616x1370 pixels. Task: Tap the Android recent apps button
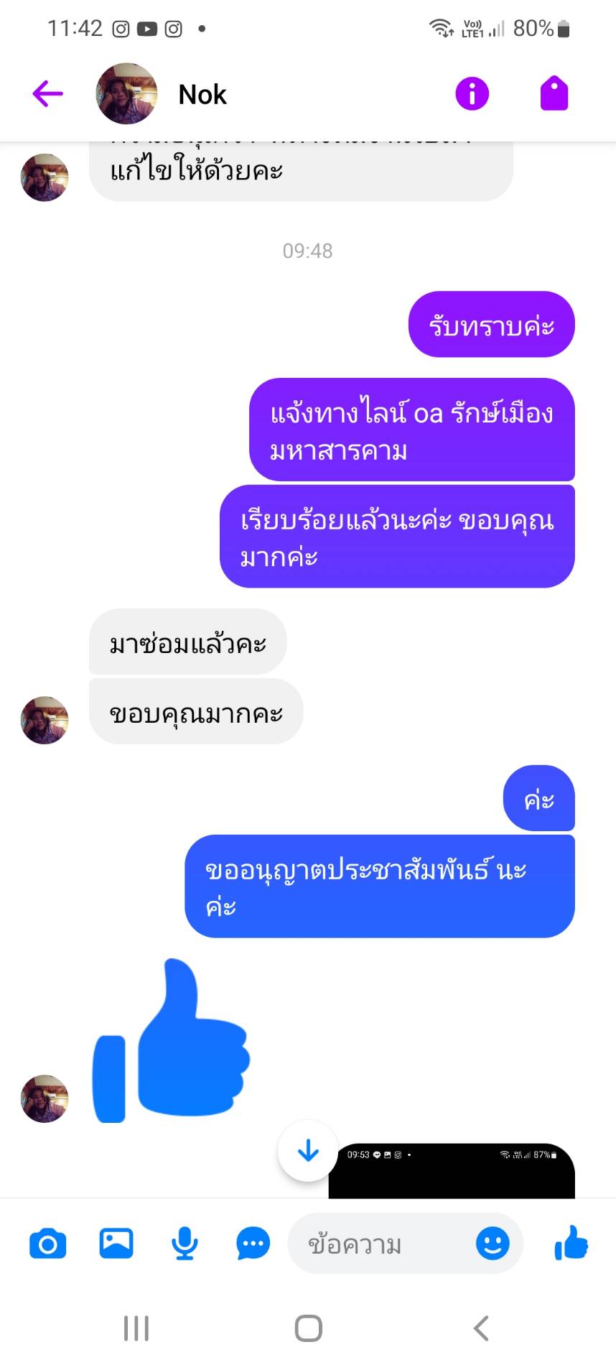pyautogui.click(x=136, y=1328)
